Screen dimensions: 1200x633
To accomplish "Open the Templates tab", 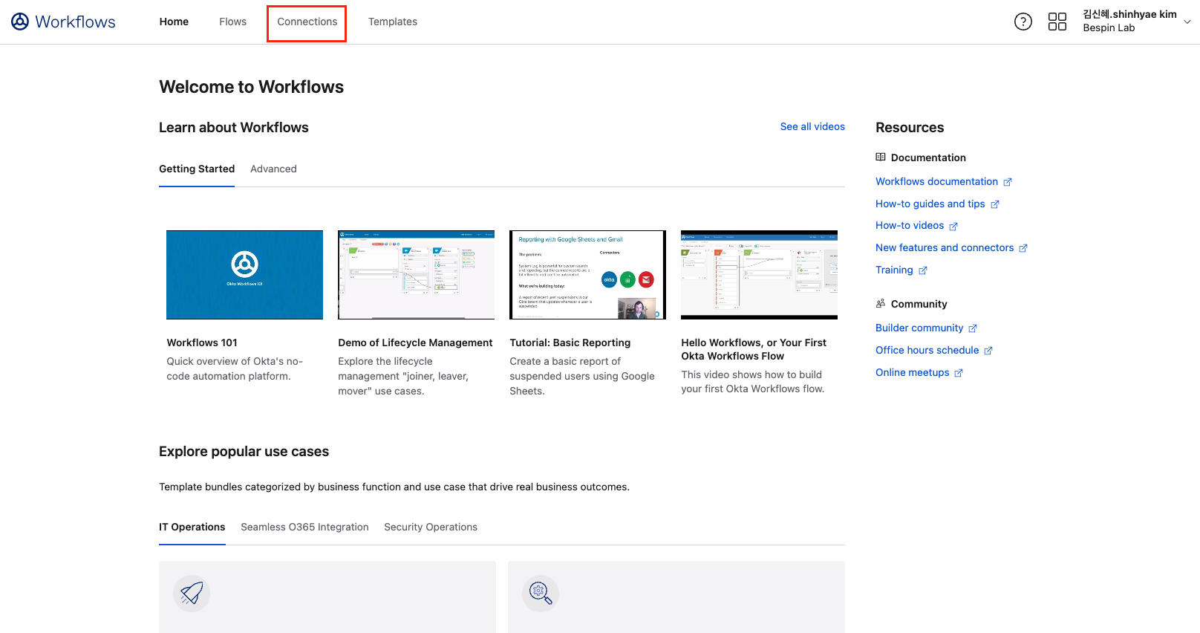I will point(392,22).
